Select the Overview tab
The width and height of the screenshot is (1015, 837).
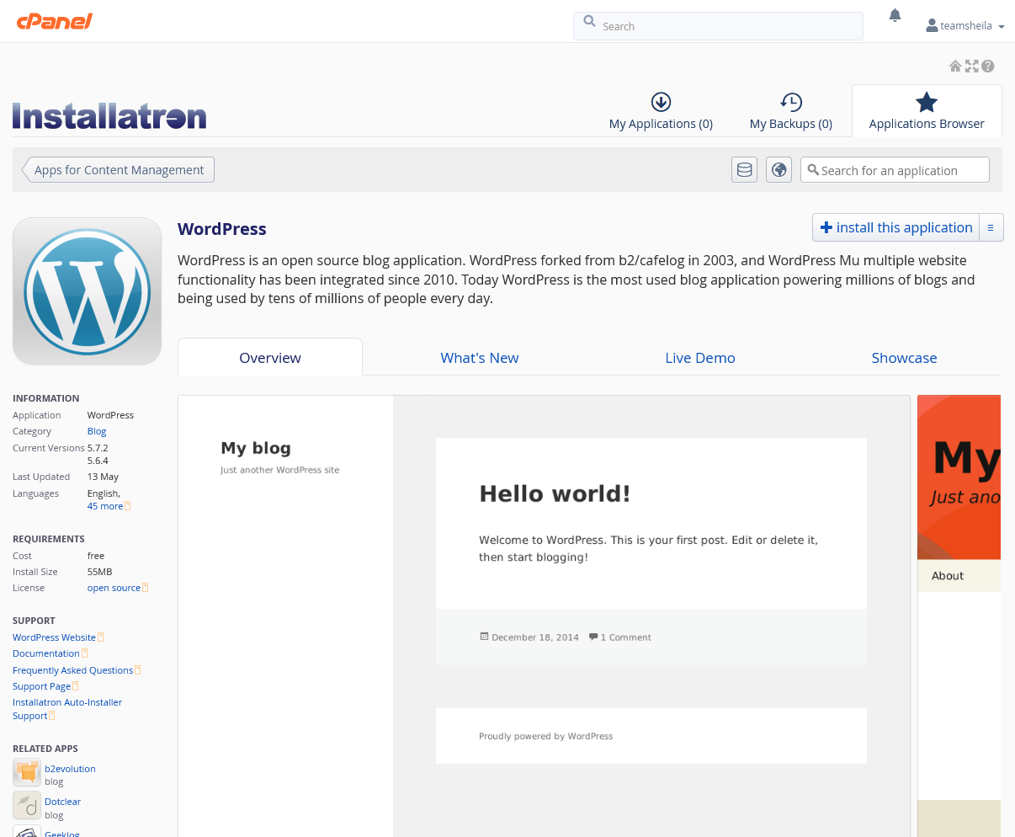tap(270, 358)
